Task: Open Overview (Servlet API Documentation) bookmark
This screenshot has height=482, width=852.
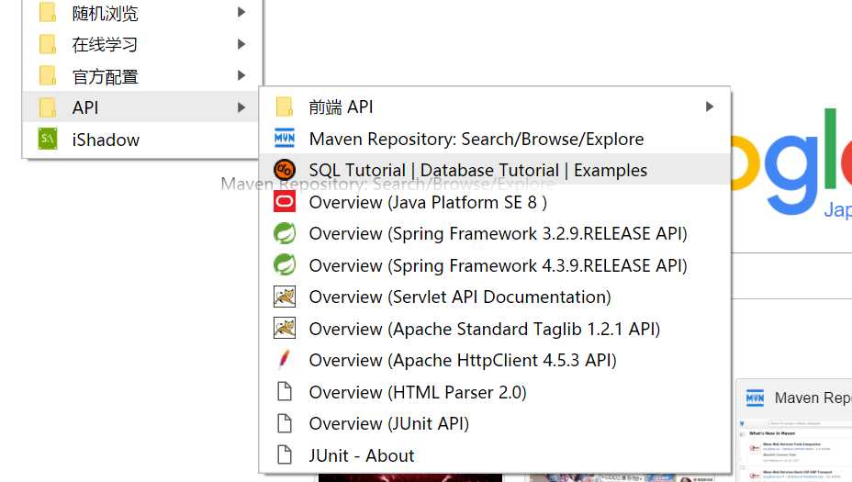Action: tap(495, 297)
